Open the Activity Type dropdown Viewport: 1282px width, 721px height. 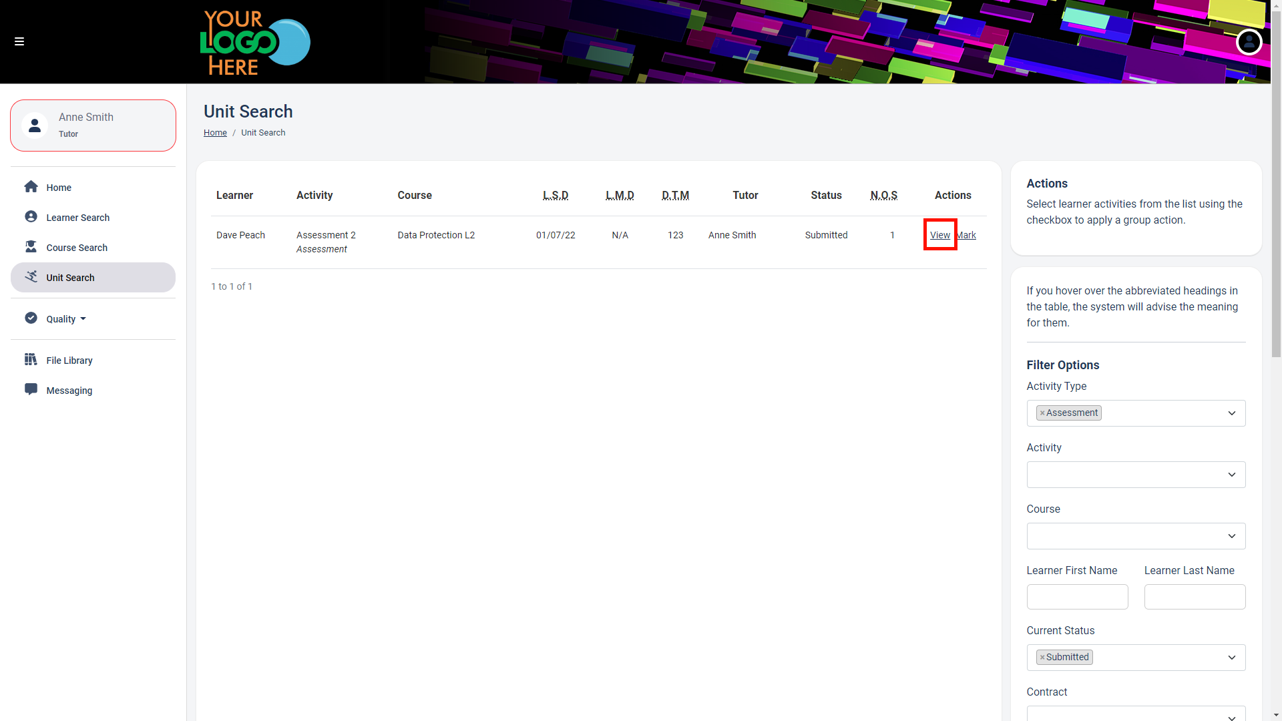point(1136,413)
